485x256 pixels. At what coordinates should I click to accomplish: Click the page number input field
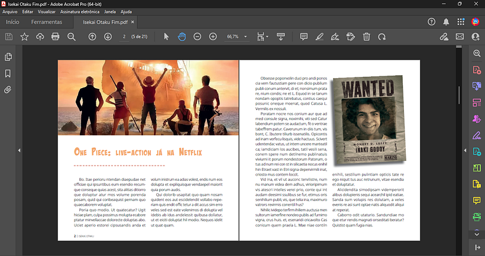[124, 37]
